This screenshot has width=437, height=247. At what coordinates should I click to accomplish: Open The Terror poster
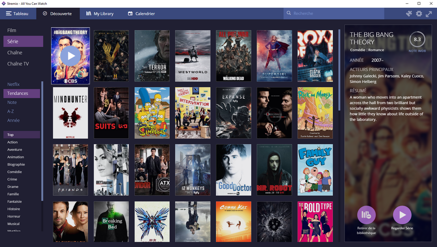coord(152,56)
